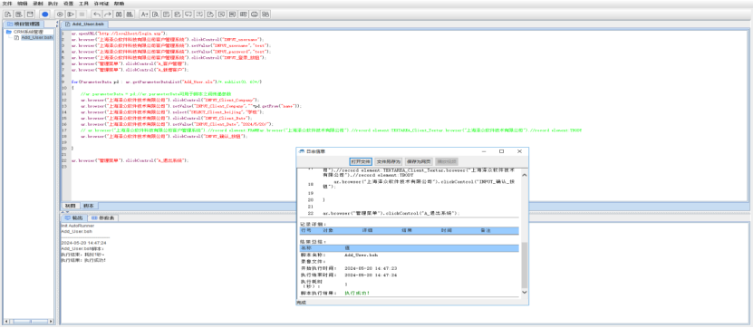Click panel collapse arrows beside 项目管理器 tab
This screenshot has width=753, height=328.
tap(57, 24)
